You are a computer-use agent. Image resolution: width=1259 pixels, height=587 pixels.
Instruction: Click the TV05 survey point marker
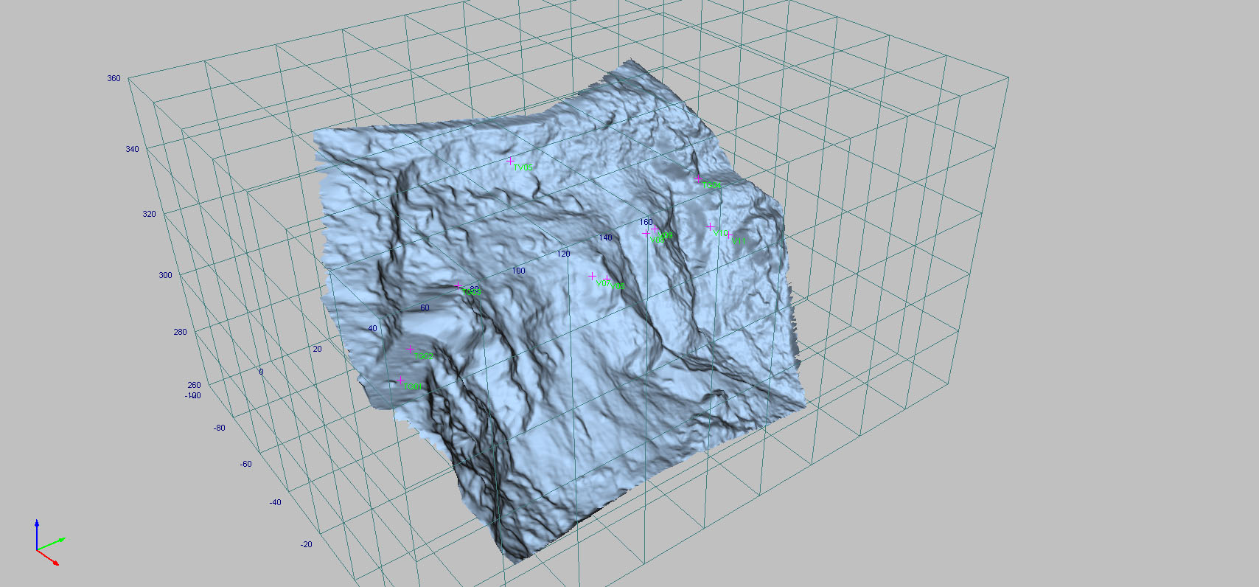tap(510, 161)
